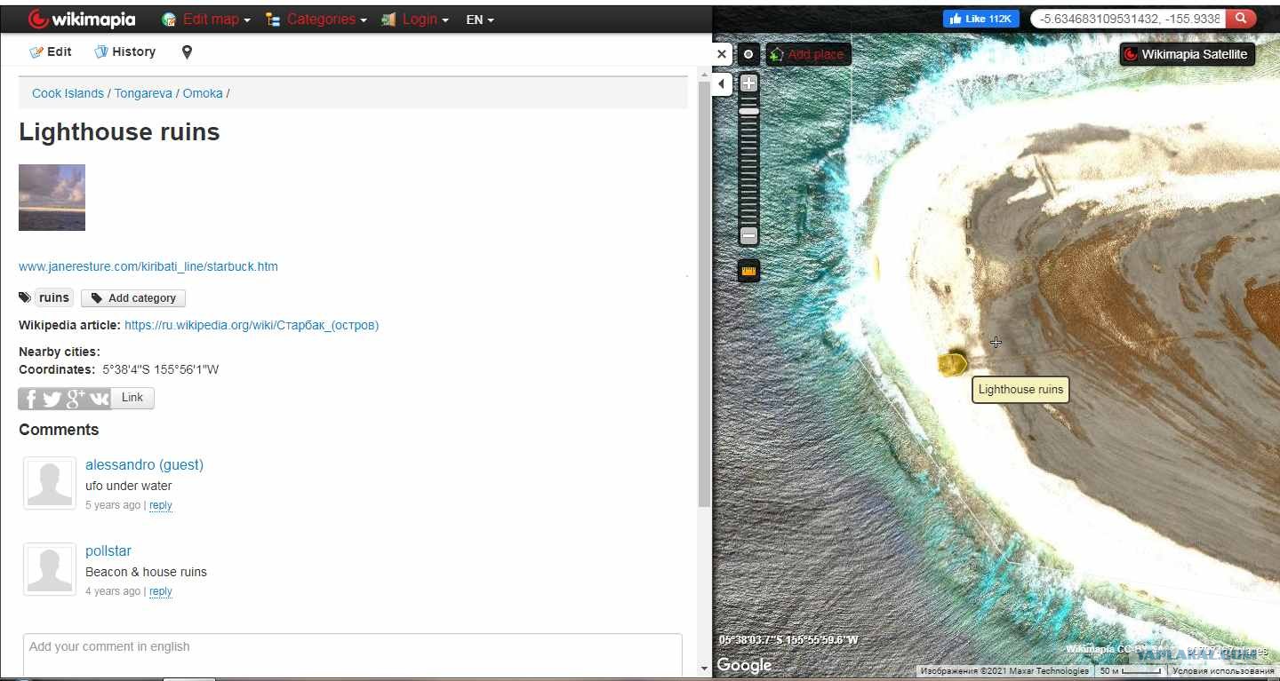
Task: Click pollstar's avatar picture
Action: [50, 569]
